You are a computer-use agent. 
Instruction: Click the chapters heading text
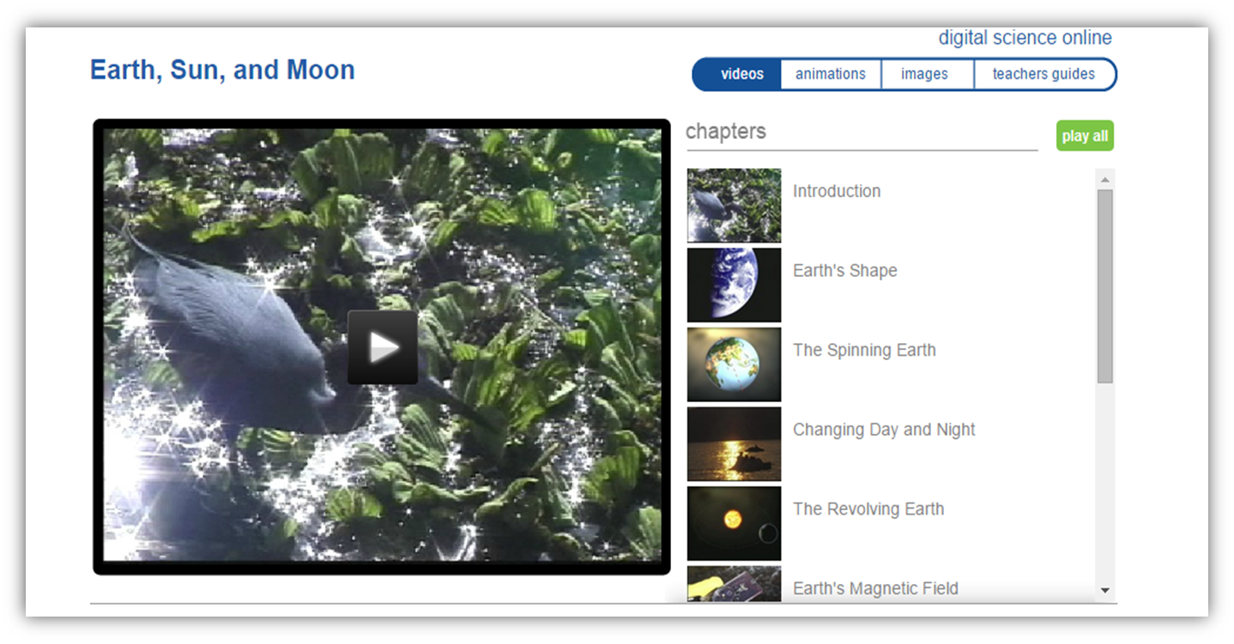[726, 131]
